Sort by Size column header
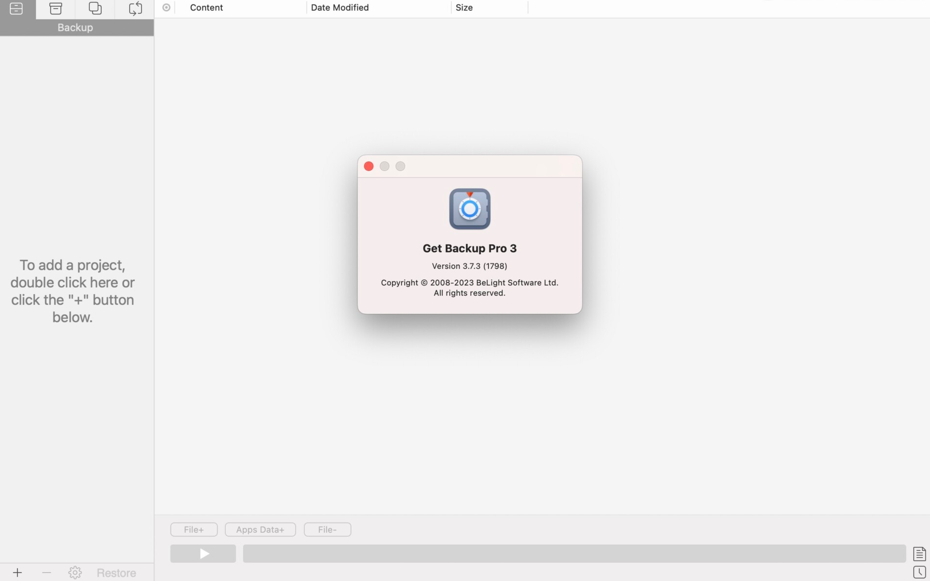The width and height of the screenshot is (930, 581). click(464, 7)
